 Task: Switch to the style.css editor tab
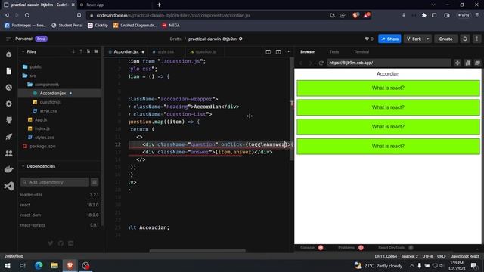pyautogui.click(x=166, y=52)
